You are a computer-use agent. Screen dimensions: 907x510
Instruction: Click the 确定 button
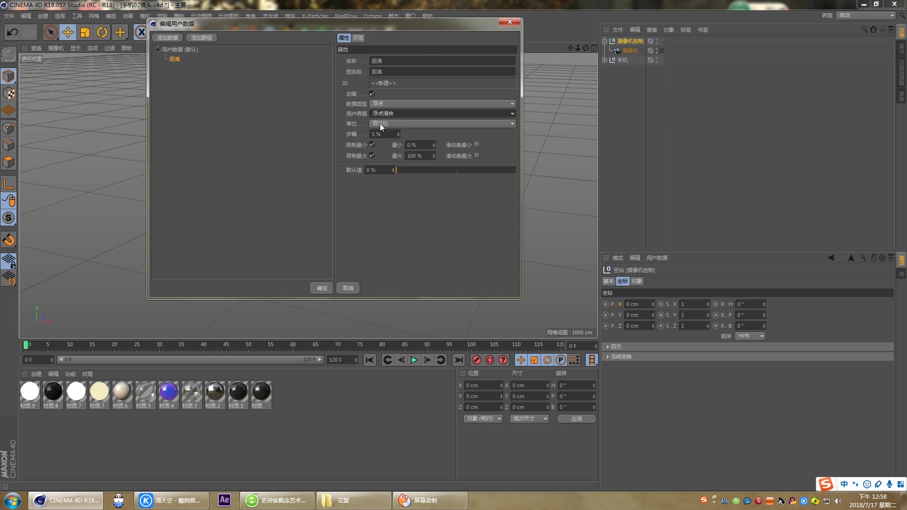(x=322, y=288)
